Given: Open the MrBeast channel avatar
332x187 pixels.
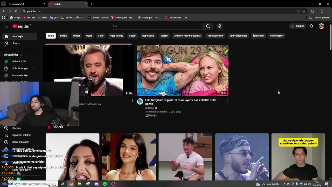Looking at the screenshot, I should tap(140, 102).
